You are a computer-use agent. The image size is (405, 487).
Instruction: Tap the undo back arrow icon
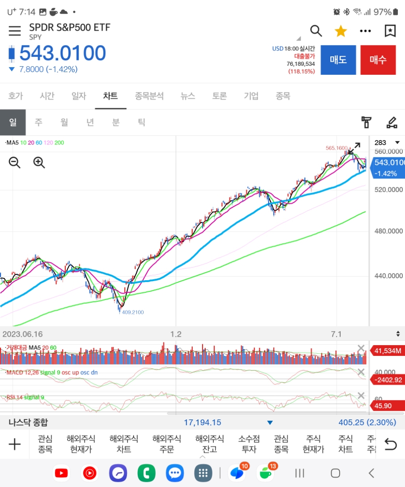tap(391, 444)
